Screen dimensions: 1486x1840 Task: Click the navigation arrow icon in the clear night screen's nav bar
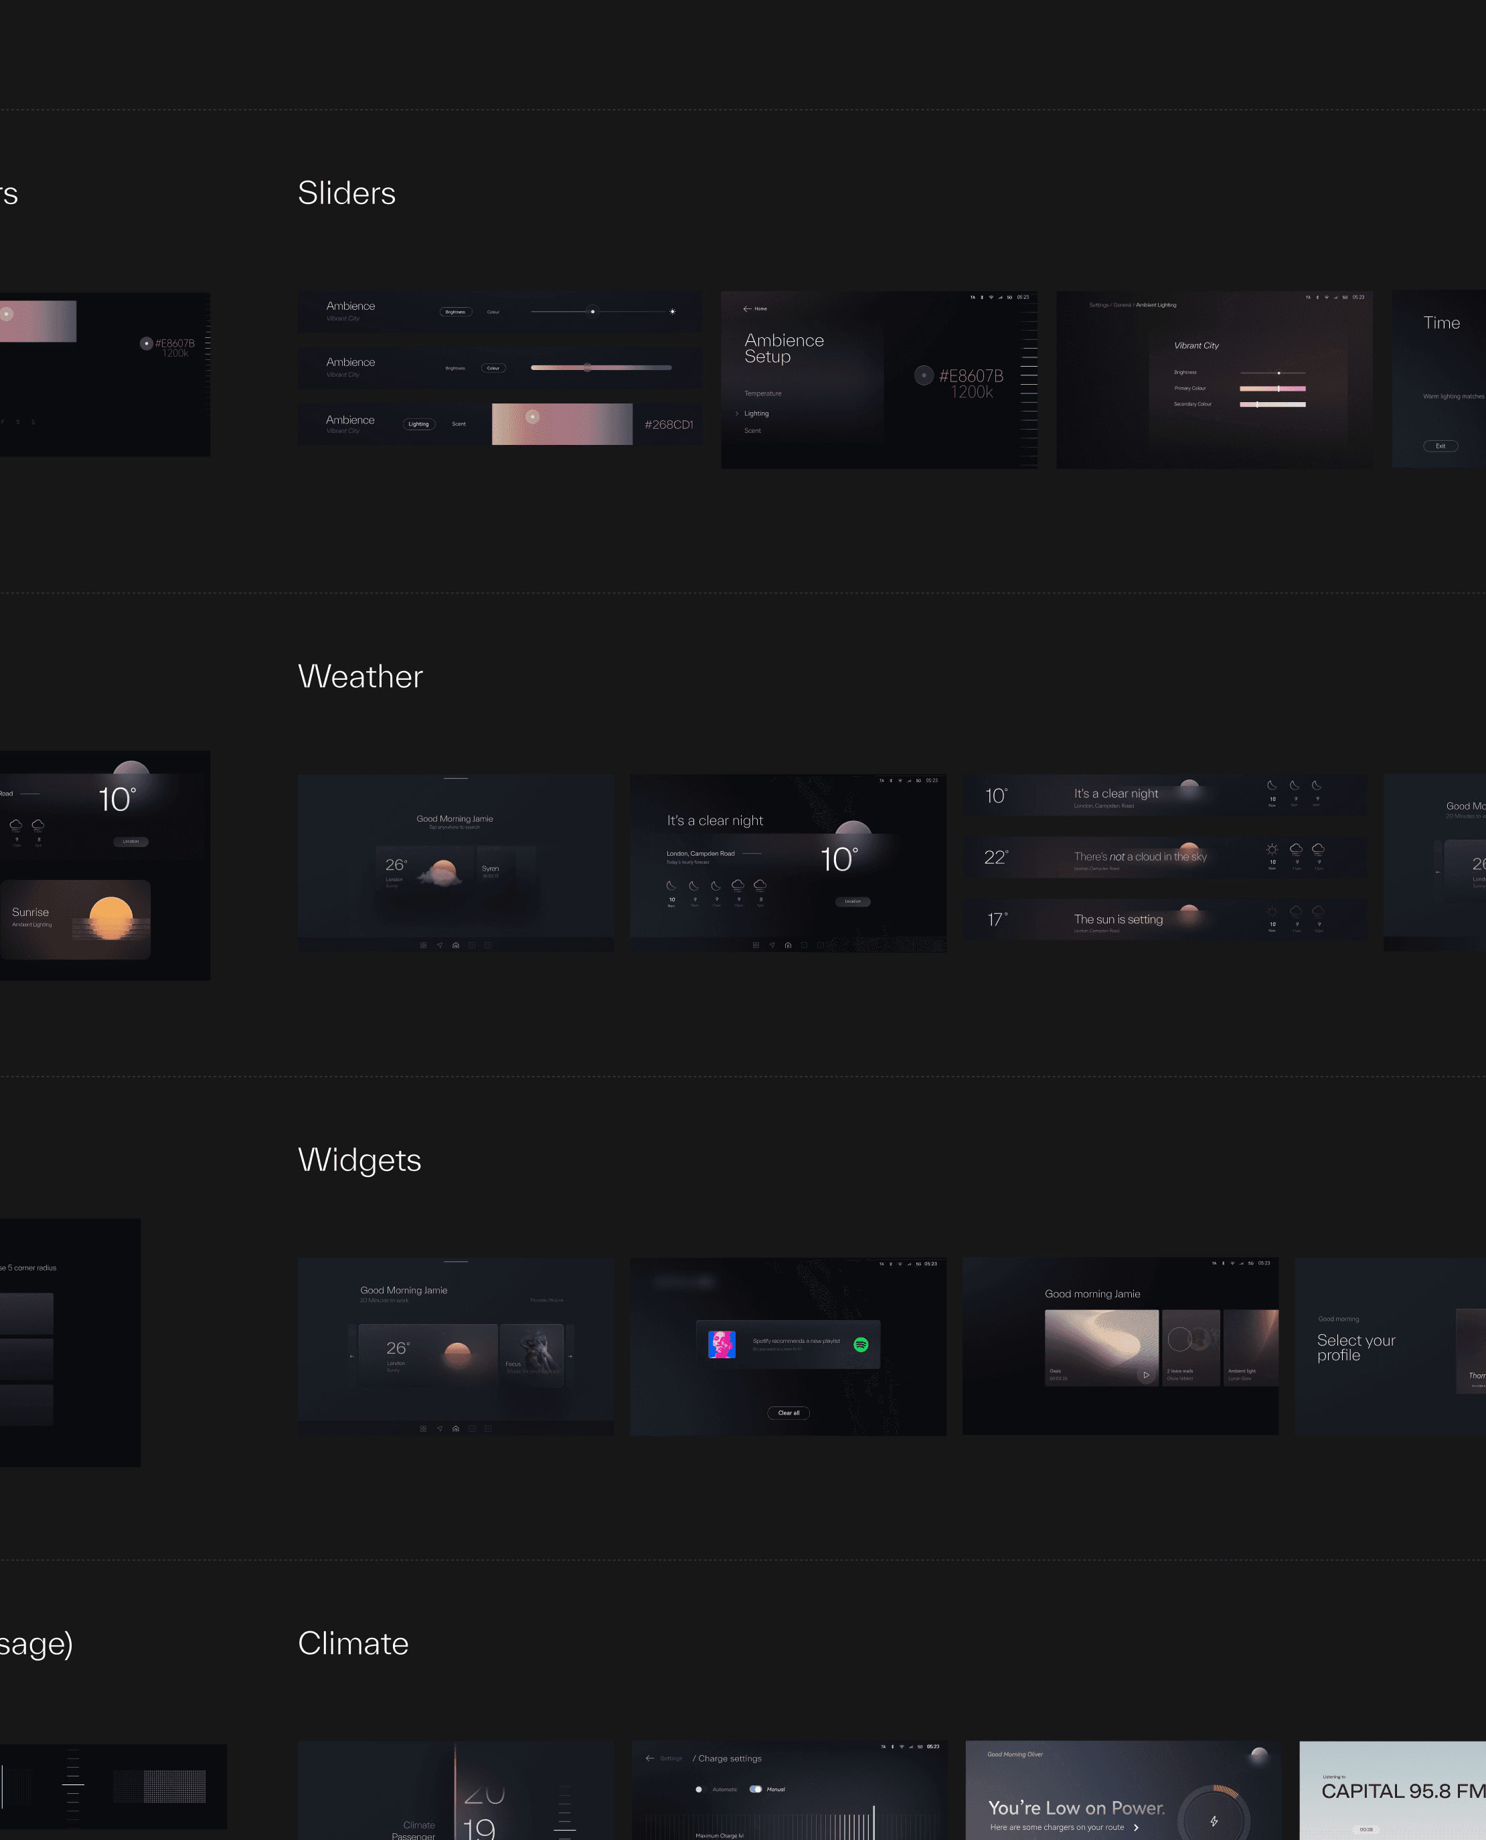click(x=772, y=945)
